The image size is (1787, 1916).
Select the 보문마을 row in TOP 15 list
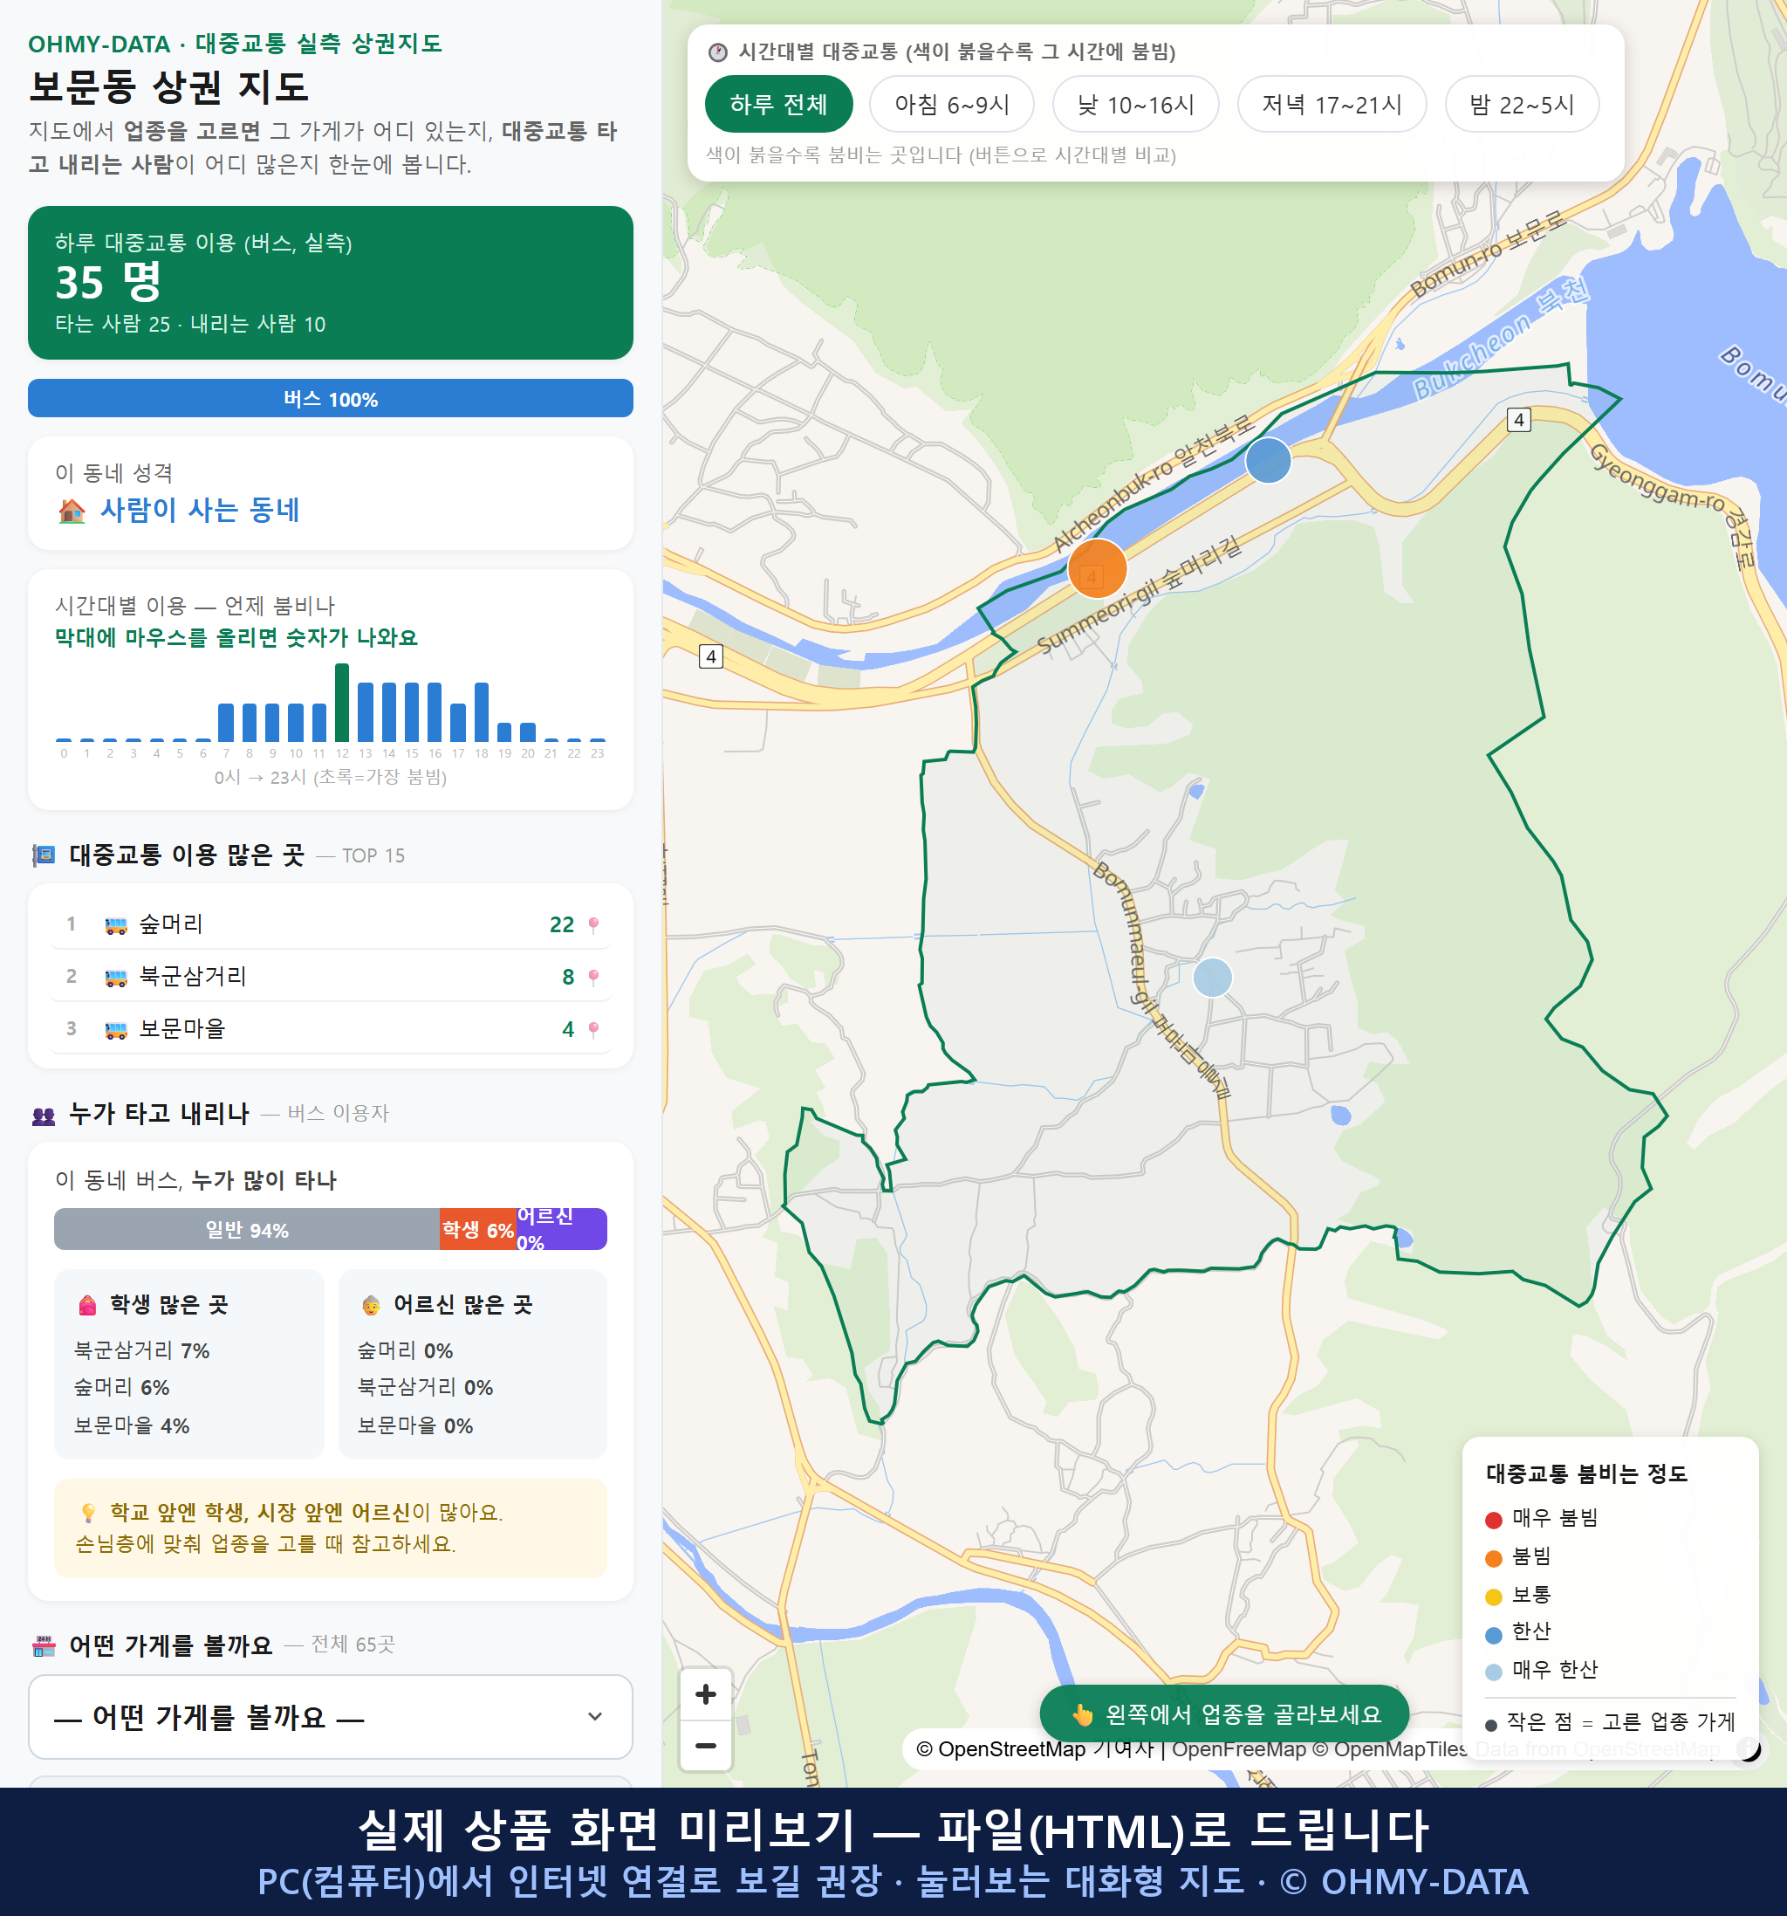click(x=331, y=1028)
